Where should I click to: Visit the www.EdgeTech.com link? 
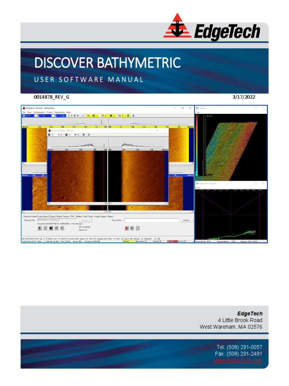pos(238,361)
